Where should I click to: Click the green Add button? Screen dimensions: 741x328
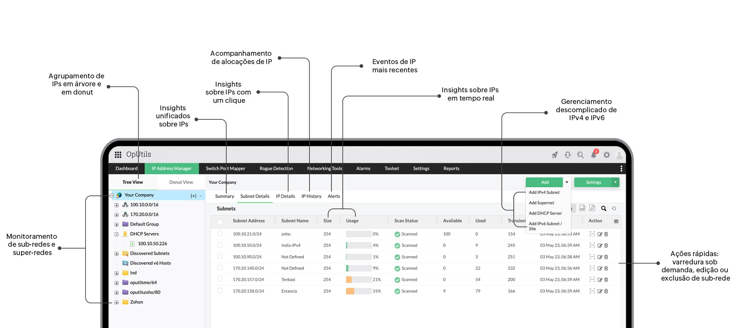pos(544,182)
